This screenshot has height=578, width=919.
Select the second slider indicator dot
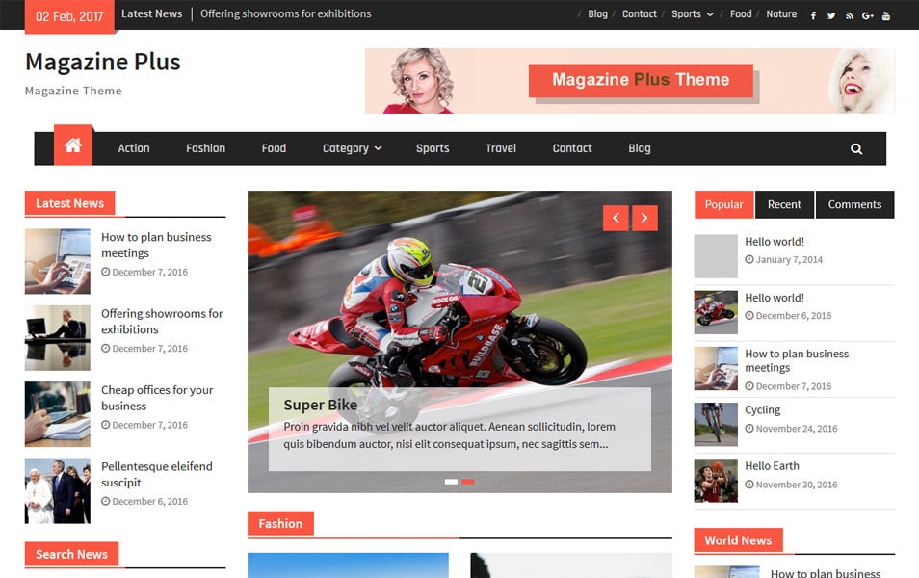[468, 482]
